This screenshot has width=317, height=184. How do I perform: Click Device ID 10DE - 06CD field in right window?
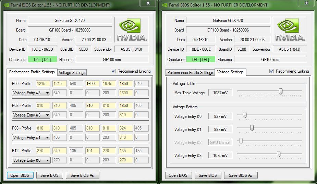pyautogui.click(x=200, y=49)
